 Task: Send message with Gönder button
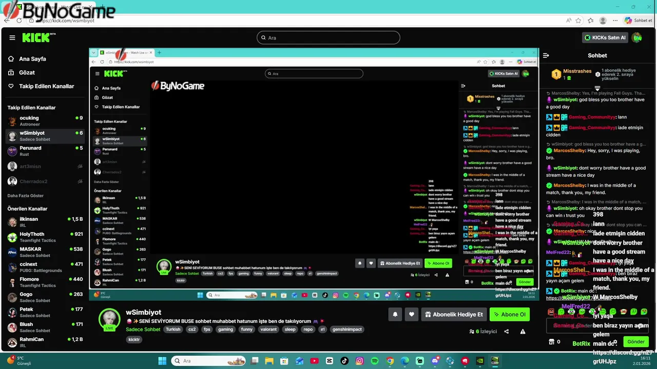(x=635, y=342)
